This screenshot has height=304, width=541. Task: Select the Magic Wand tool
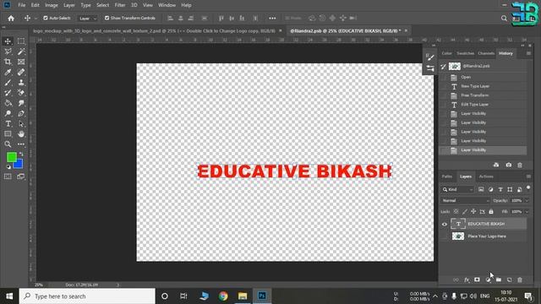click(21, 52)
